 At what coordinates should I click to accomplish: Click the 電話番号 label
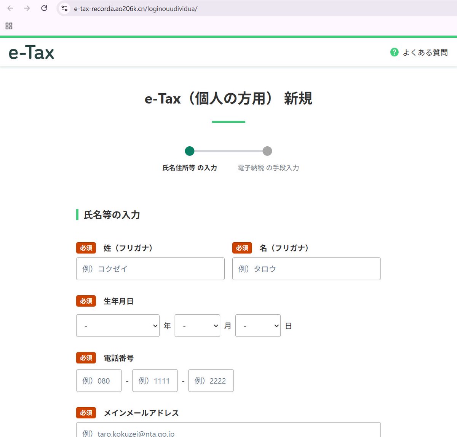(x=118, y=358)
